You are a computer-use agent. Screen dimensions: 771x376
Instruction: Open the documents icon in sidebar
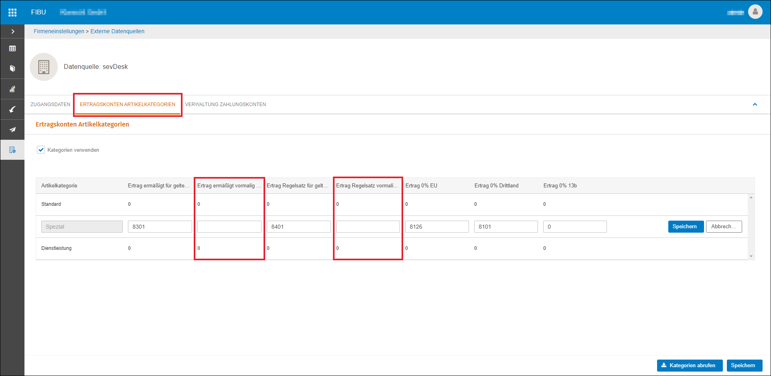pos(12,68)
